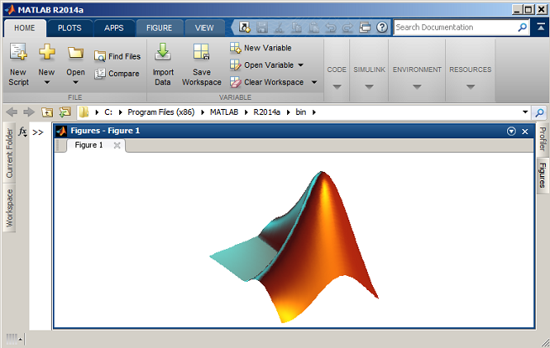The width and height of the screenshot is (550, 348).
Task: Minimize the toolstrip with collapse arrow
Action: [x=540, y=28]
